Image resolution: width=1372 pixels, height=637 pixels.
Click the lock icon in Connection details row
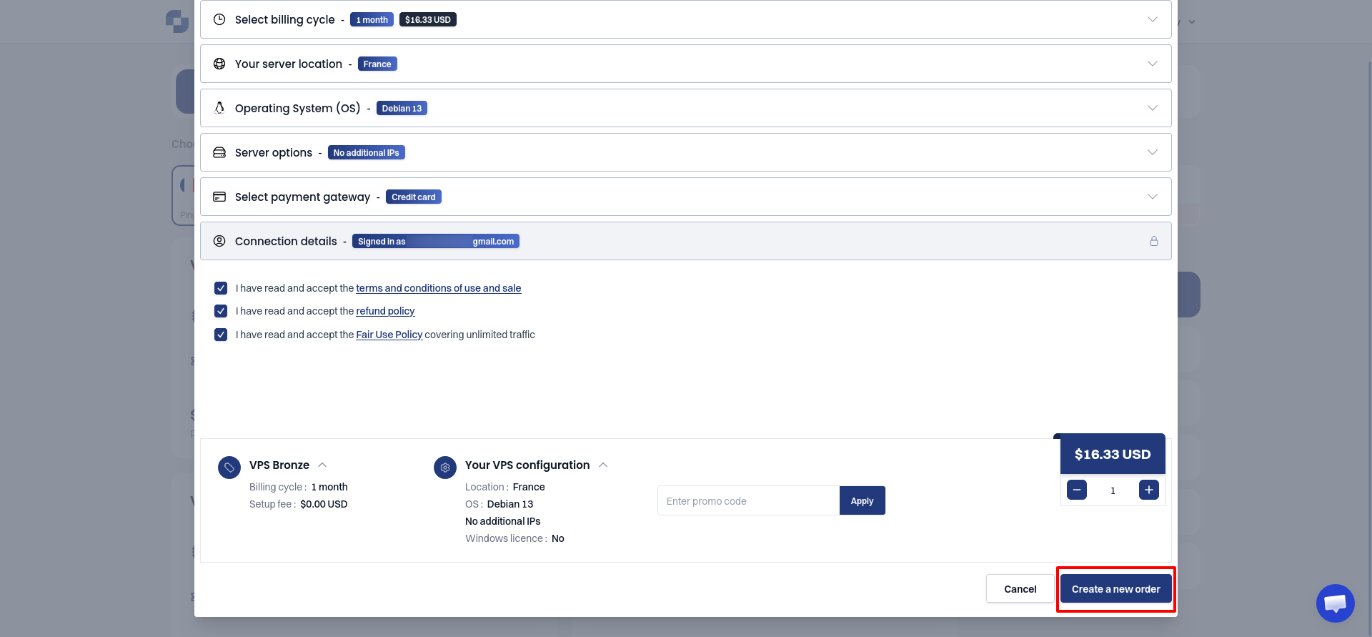(1153, 241)
